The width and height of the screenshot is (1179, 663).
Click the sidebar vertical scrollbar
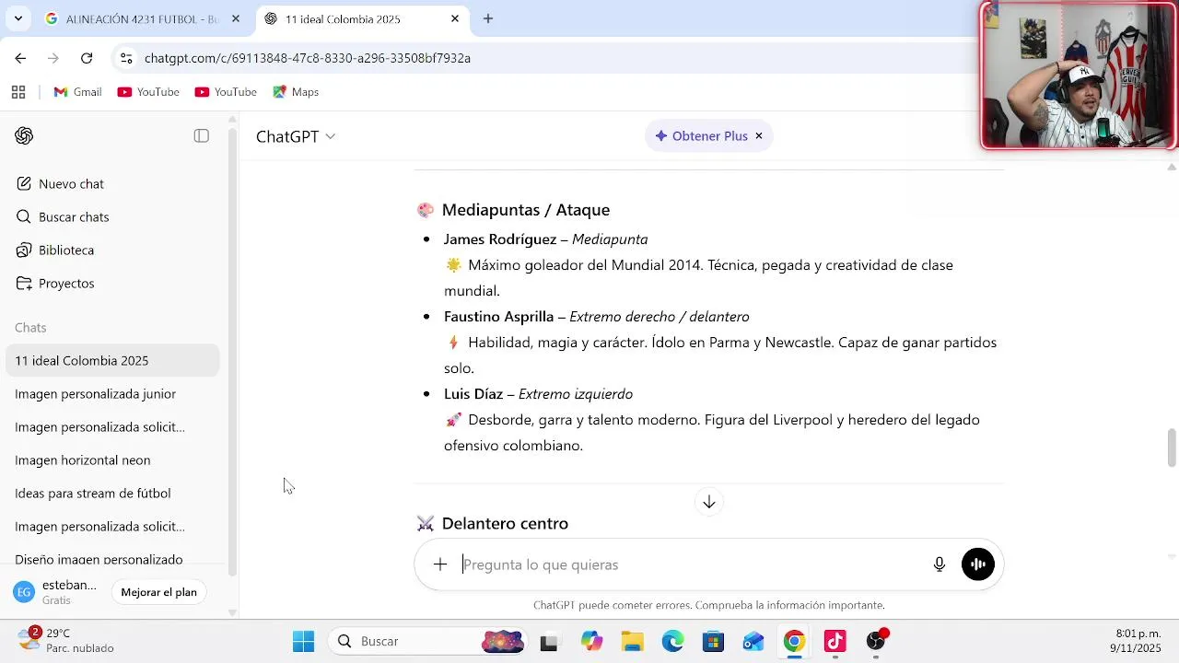[232, 350]
